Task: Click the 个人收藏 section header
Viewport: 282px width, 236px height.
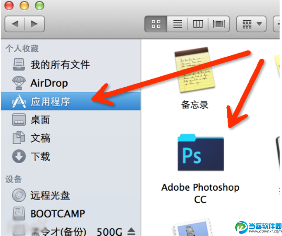Action: tap(22, 48)
